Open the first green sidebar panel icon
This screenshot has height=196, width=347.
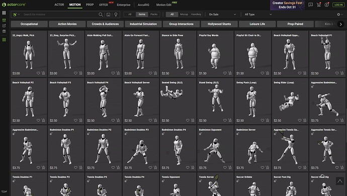[x=4, y=20]
